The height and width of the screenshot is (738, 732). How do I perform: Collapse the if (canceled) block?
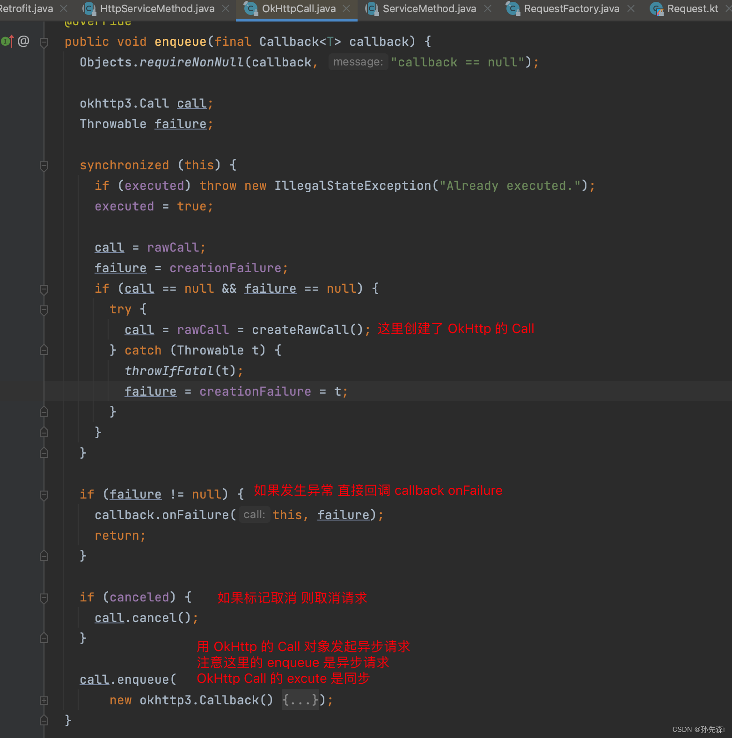44,598
